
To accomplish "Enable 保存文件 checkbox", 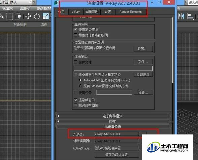I will [x=75, y=62].
